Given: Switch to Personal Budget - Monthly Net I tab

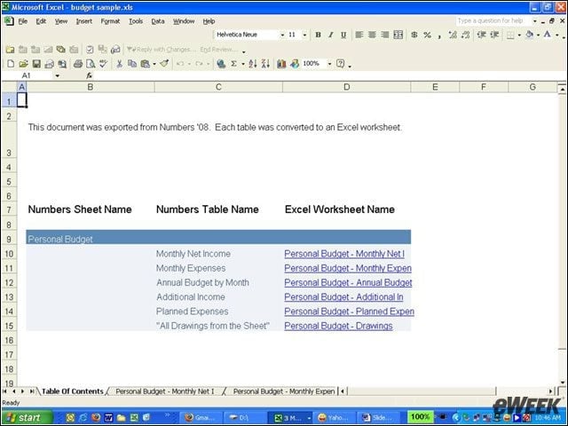Looking at the screenshot, I should tap(165, 391).
